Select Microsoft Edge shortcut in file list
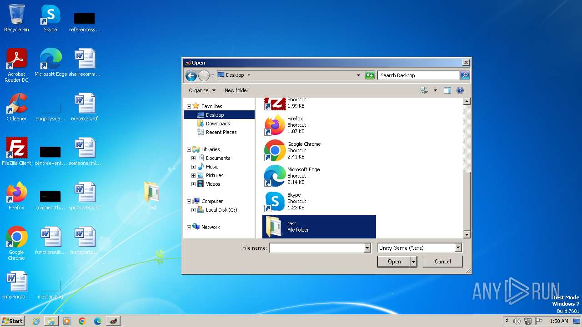 pos(319,176)
